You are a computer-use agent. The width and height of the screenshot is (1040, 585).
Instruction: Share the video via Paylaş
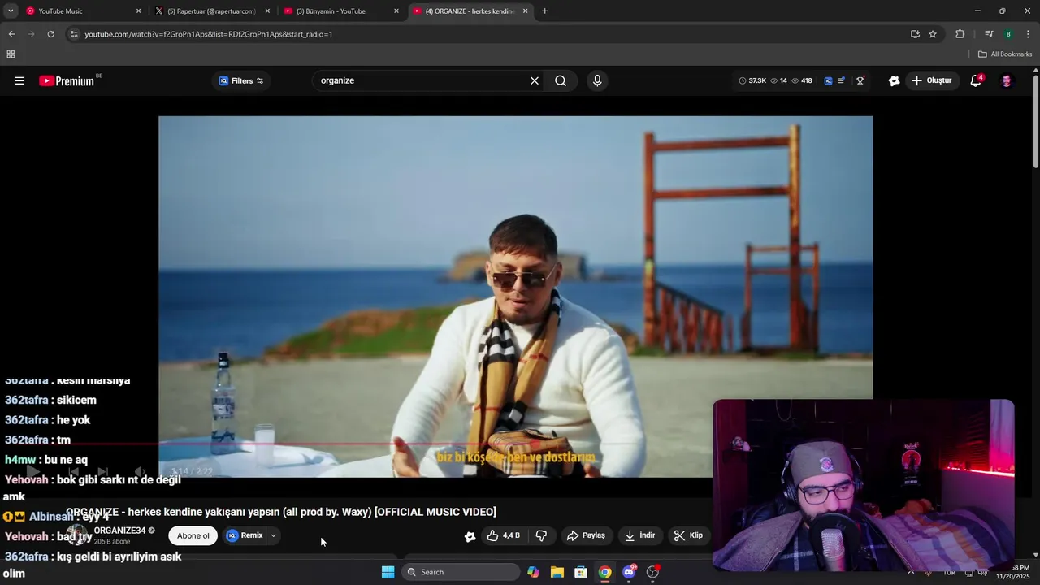pyautogui.click(x=587, y=535)
